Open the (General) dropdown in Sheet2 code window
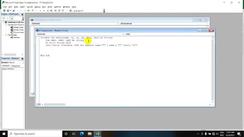The width and height of the screenshot is (244, 137). point(117,24)
